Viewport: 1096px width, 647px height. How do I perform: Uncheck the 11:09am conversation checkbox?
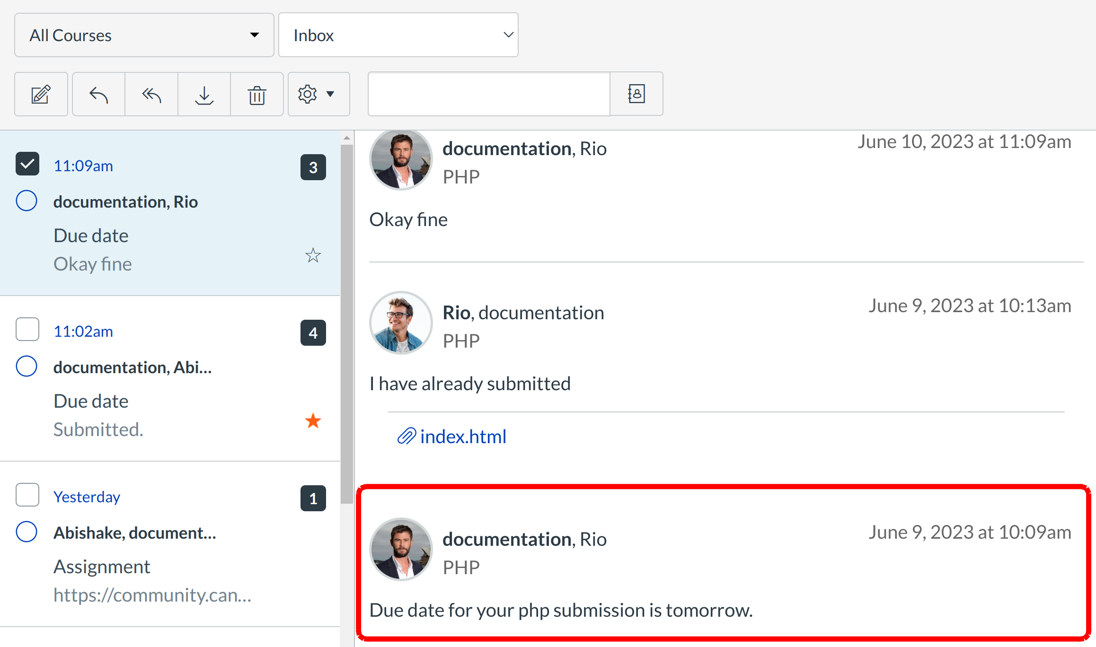pyautogui.click(x=27, y=164)
